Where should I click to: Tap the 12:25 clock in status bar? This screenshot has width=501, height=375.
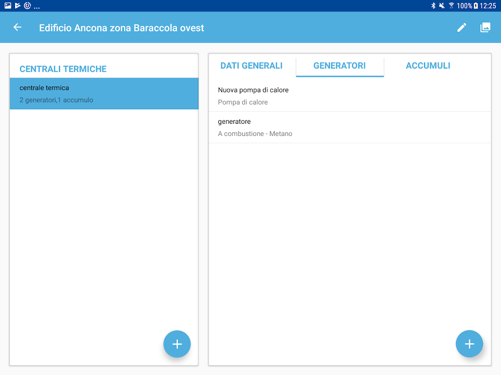(487, 6)
